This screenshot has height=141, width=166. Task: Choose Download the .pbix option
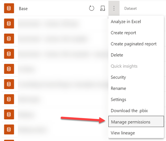coord(129,111)
